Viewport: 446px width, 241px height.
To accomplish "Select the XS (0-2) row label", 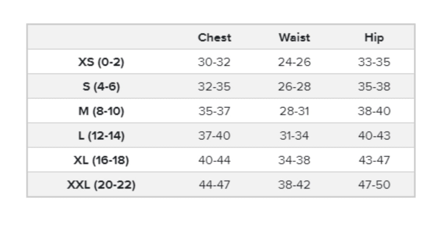I will pyautogui.click(x=101, y=62).
